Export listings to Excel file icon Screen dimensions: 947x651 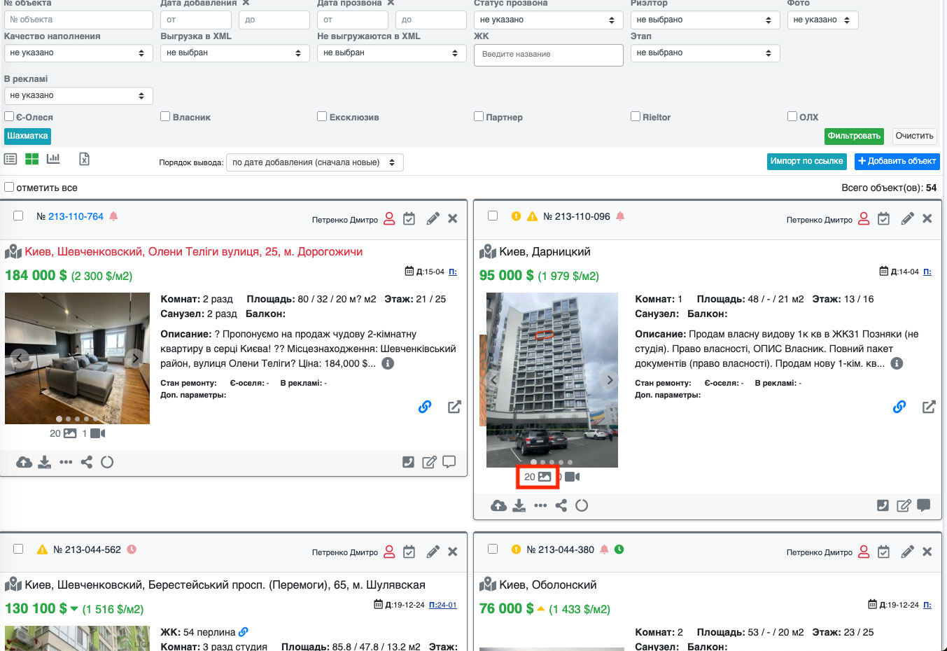pyautogui.click(x=84, y=160)
